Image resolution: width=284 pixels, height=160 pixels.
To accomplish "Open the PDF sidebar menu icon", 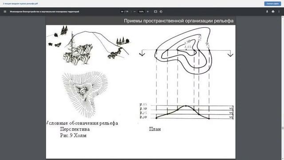I will tap(5, 12).
